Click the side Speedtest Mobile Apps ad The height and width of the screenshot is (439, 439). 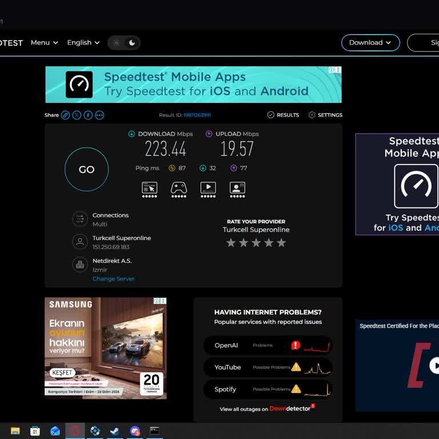click(x=397, y=184)
